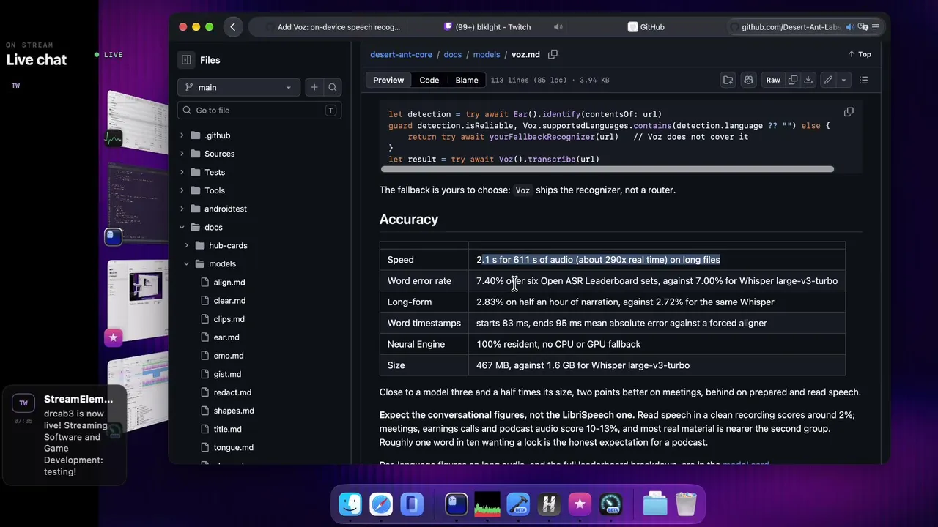Open the Downloads folder in Dock

click(655, 504)
